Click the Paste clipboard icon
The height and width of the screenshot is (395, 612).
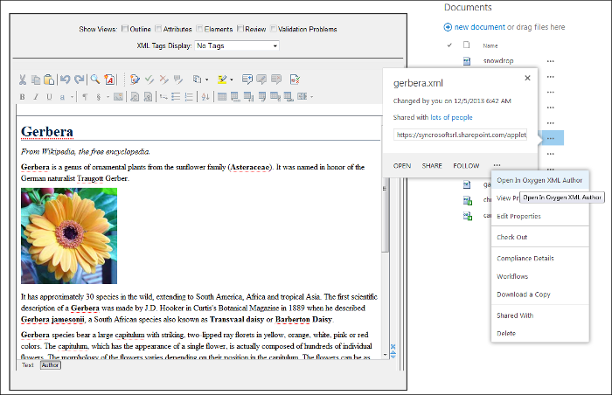[49, 80]
